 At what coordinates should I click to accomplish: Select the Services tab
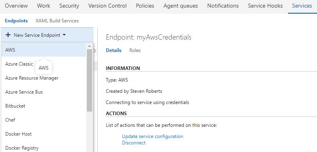click(302, 6)
